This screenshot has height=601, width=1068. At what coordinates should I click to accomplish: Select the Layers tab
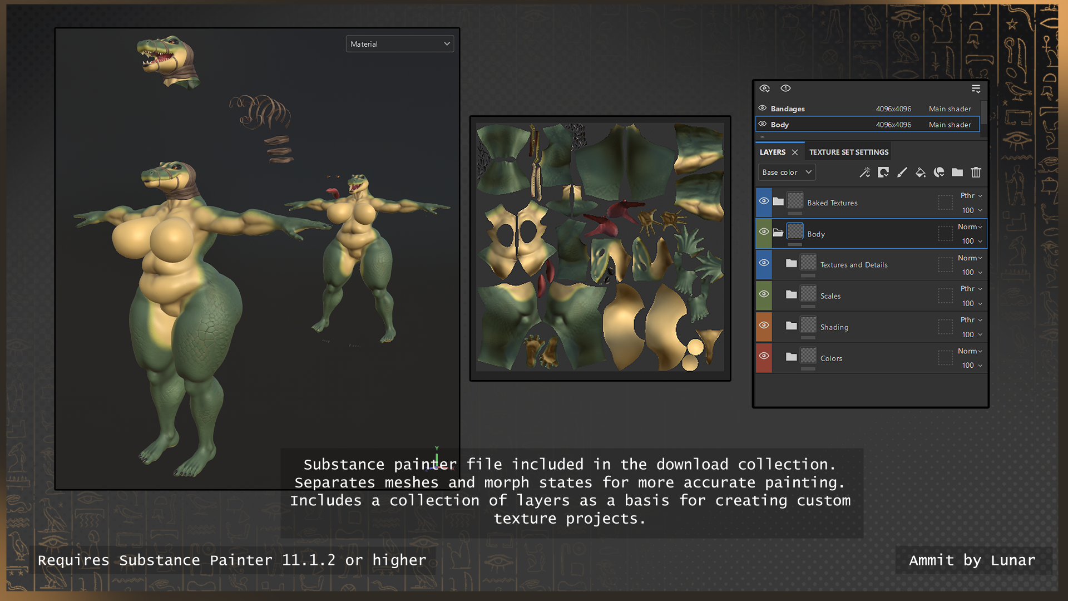(773, 152)
